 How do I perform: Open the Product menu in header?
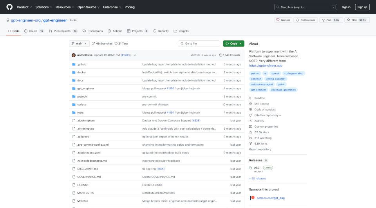(x=24, y=7)
